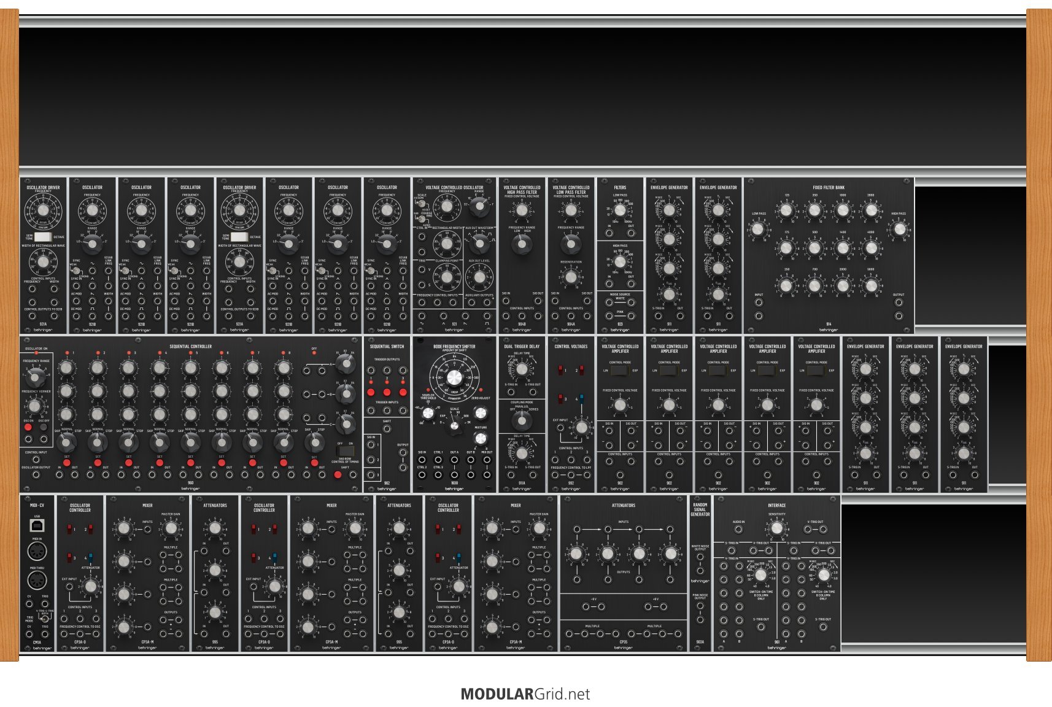Adjust Mixture knob on Bode Frequency Shifter

point(481,438)
